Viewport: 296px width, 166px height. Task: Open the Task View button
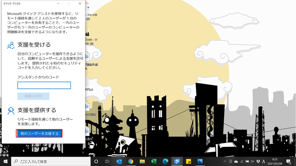coord(107,161)
